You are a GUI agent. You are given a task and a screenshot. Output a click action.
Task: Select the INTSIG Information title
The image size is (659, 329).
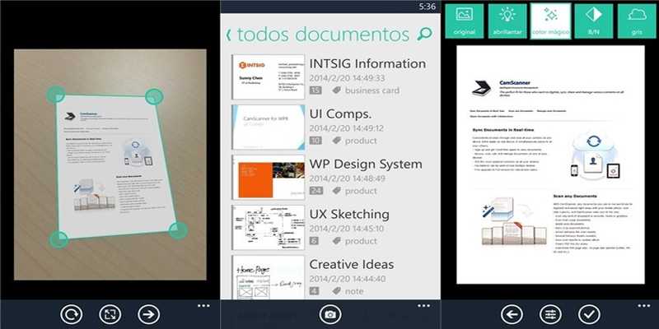pos(367,64)
